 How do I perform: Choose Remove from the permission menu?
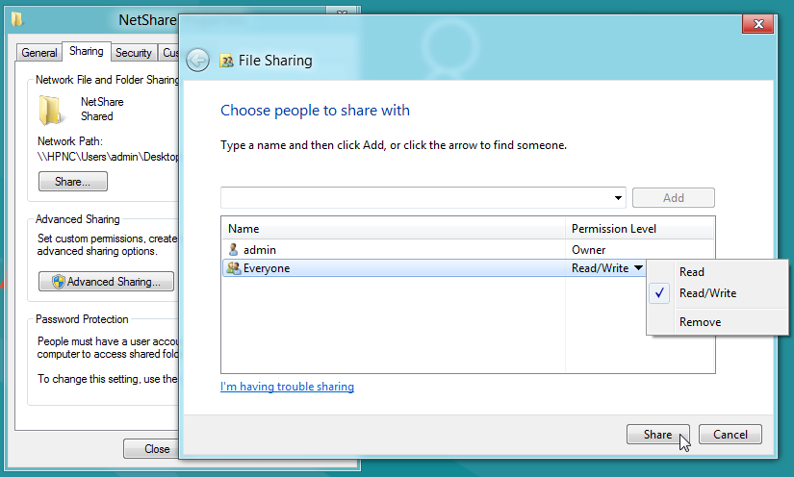(x=700, y=322)
